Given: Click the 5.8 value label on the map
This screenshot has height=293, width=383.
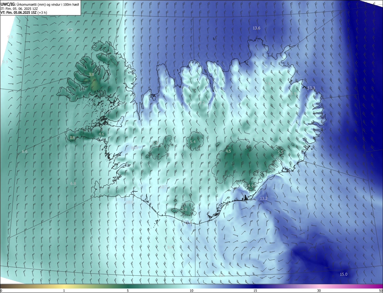Looking at the screenshot, I should pos(184,209).
